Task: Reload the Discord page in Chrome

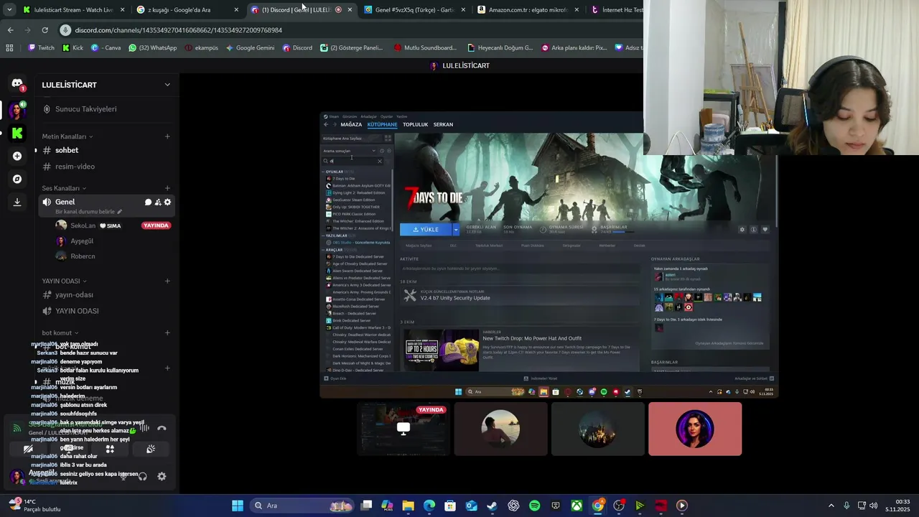Action: point(45,30)
